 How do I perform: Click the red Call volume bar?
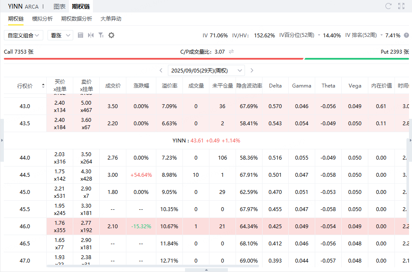click(153, 59)
